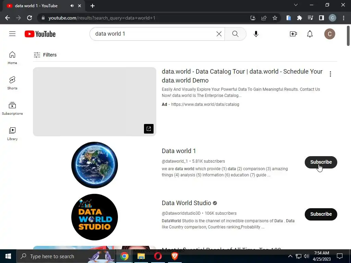Click the share page icon in the address bar
Viewport: 351px width, 263px height.
coord(264,18)
